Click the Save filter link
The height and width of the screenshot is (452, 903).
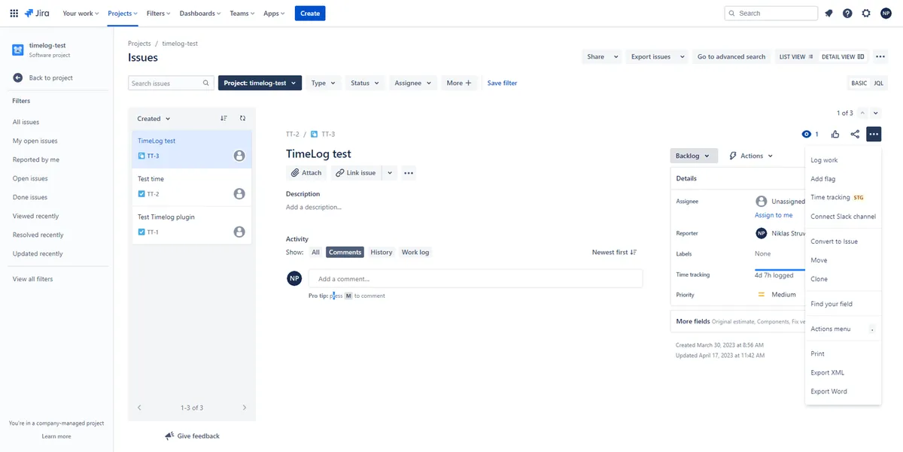click(x=502, y=83)
